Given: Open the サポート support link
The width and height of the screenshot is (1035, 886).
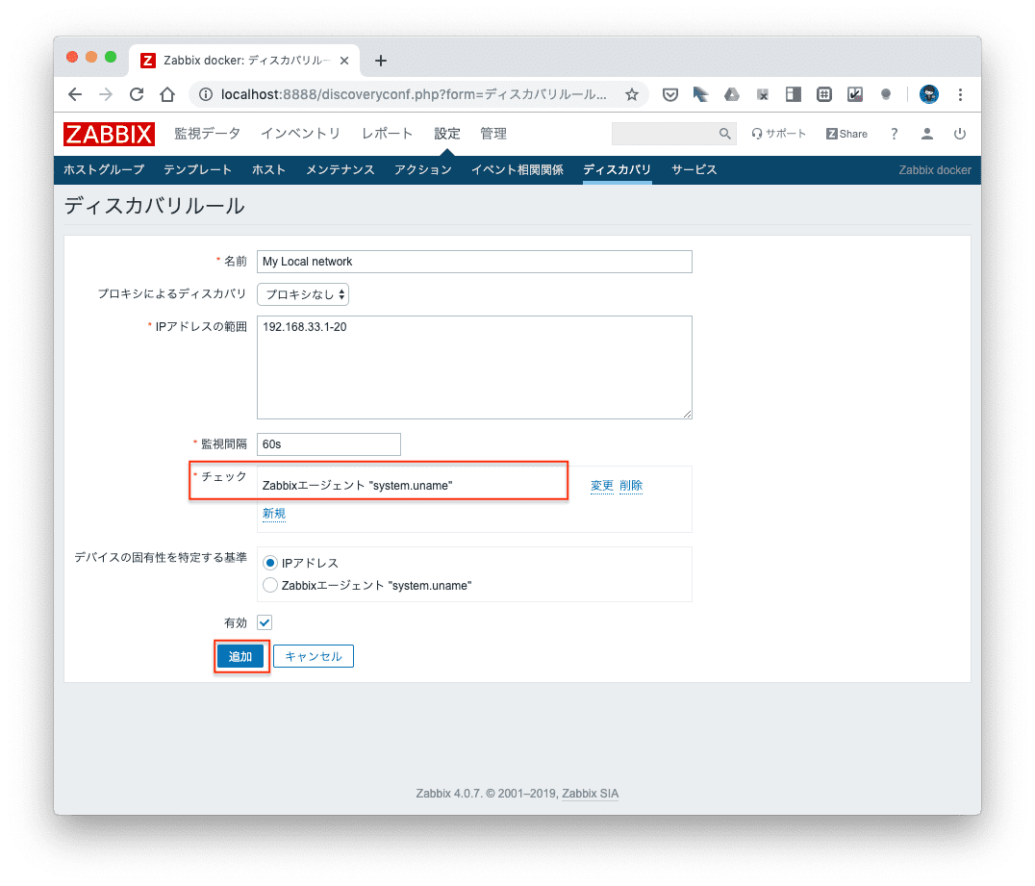Looking at the screenshot, I should (779, 134).
